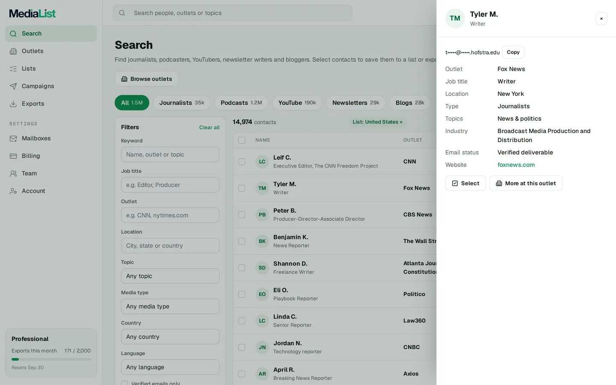Check the box for Shannon D.
This screenshot has width=616, height=385.
tap(242, 268)
